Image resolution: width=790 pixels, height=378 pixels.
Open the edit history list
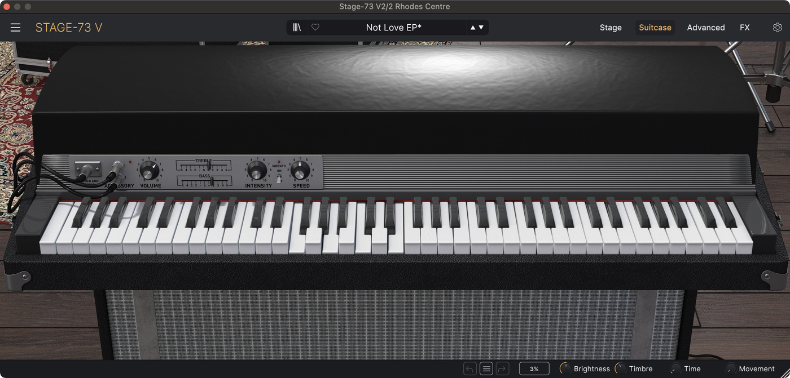(486, 369)
